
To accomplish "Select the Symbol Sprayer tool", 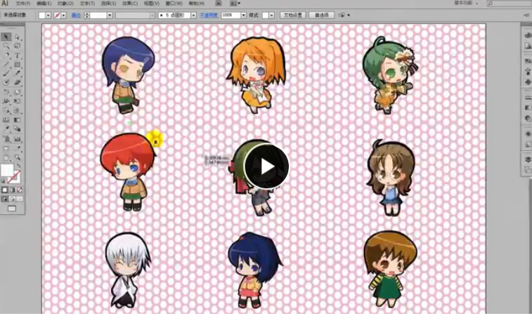I will [6, 138].
